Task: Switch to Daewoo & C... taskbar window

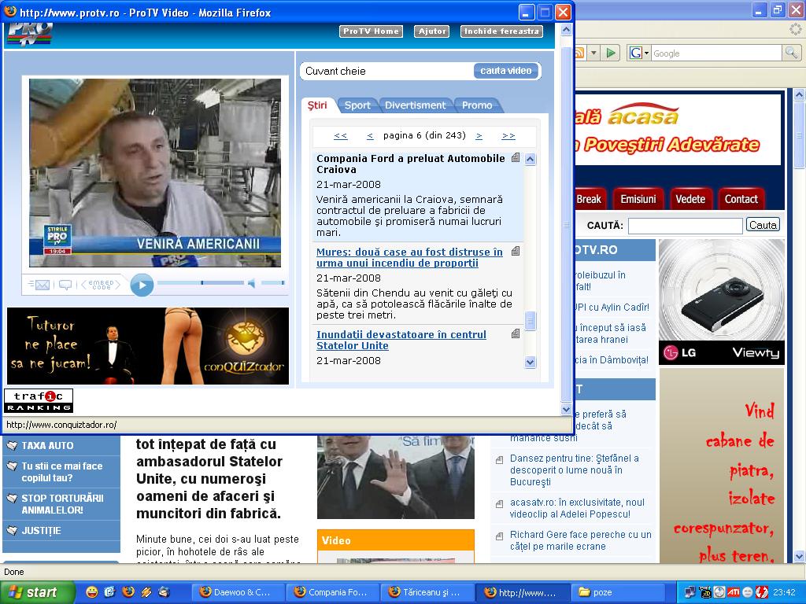Action: coord(238,592)
